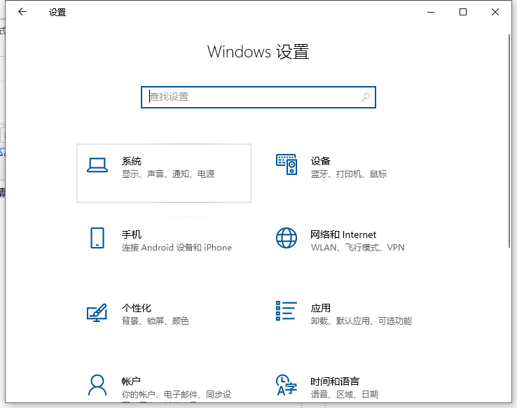Open the 应用 settings title
Screen dimensions: 517x408
tap(320, 308)
